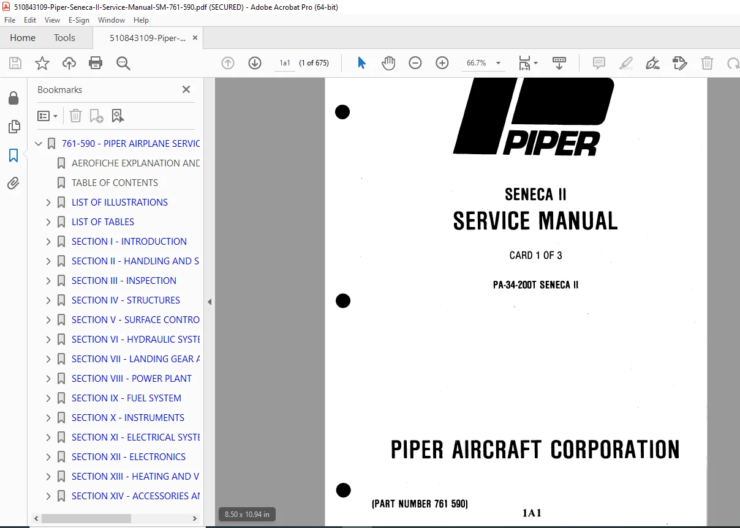Collapse navigation pane with the side arrow
Viewport: 740px width, 528px height.
click(x=210, y=302)
